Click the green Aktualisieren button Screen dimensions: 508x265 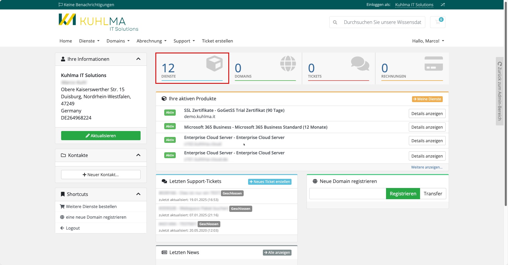(101, 136)
